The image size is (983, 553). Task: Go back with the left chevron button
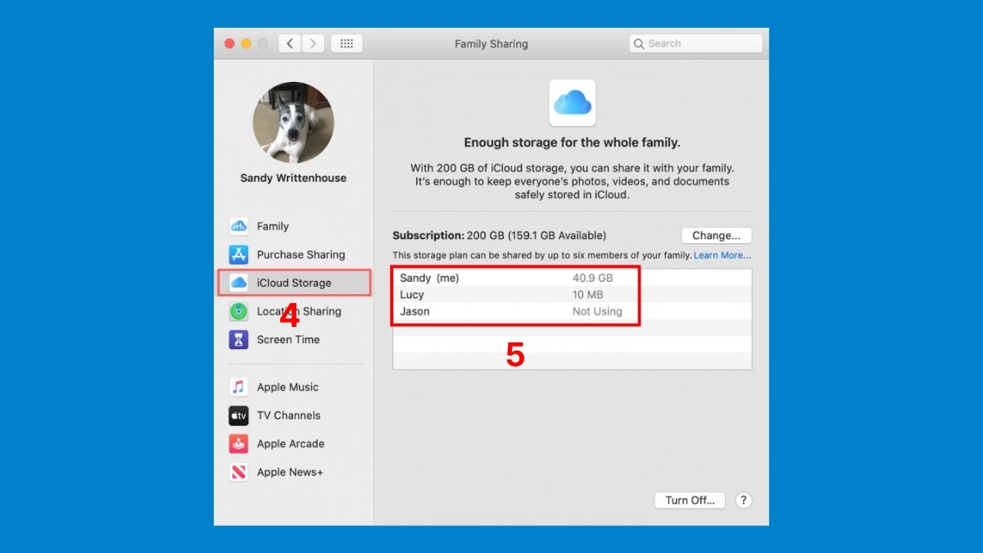coord(290,43)
